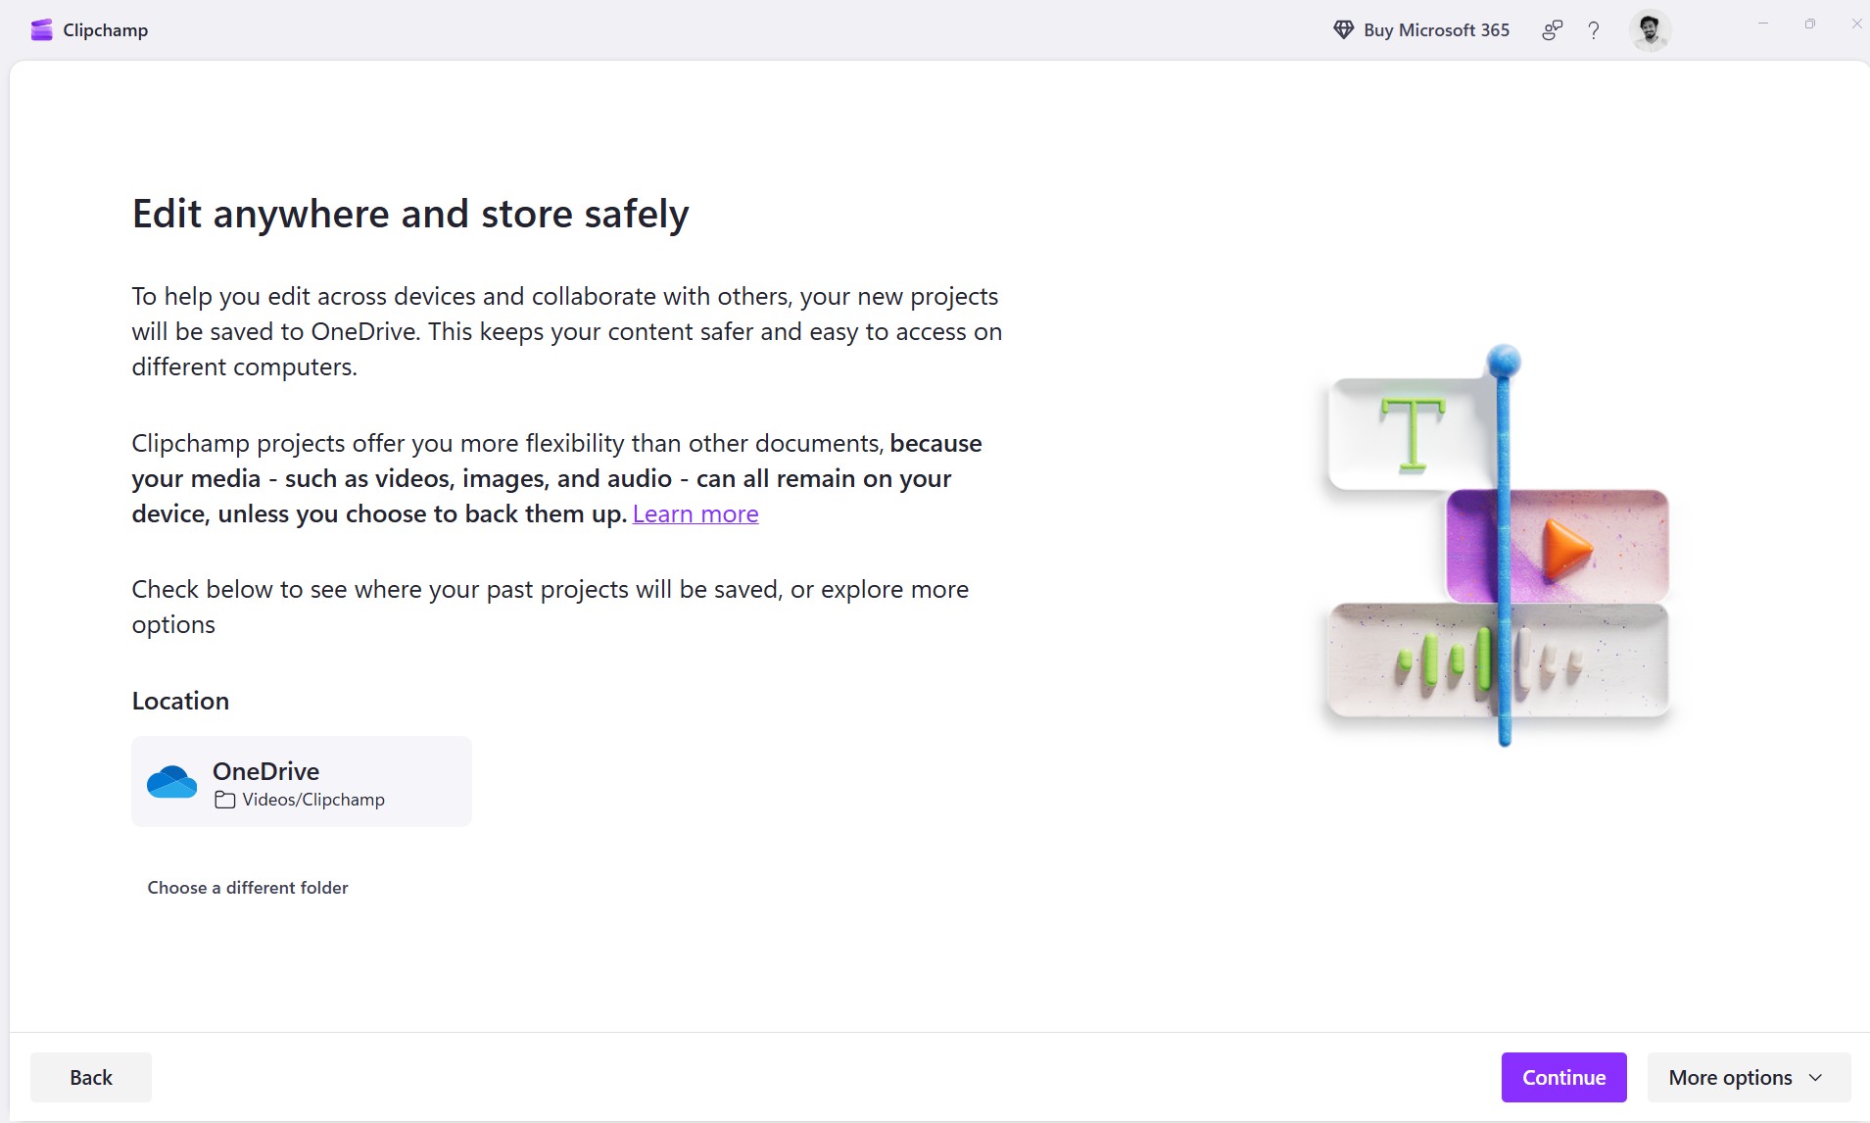Click the Clipchamp app name text
1870x1123 pixels.
104,29
